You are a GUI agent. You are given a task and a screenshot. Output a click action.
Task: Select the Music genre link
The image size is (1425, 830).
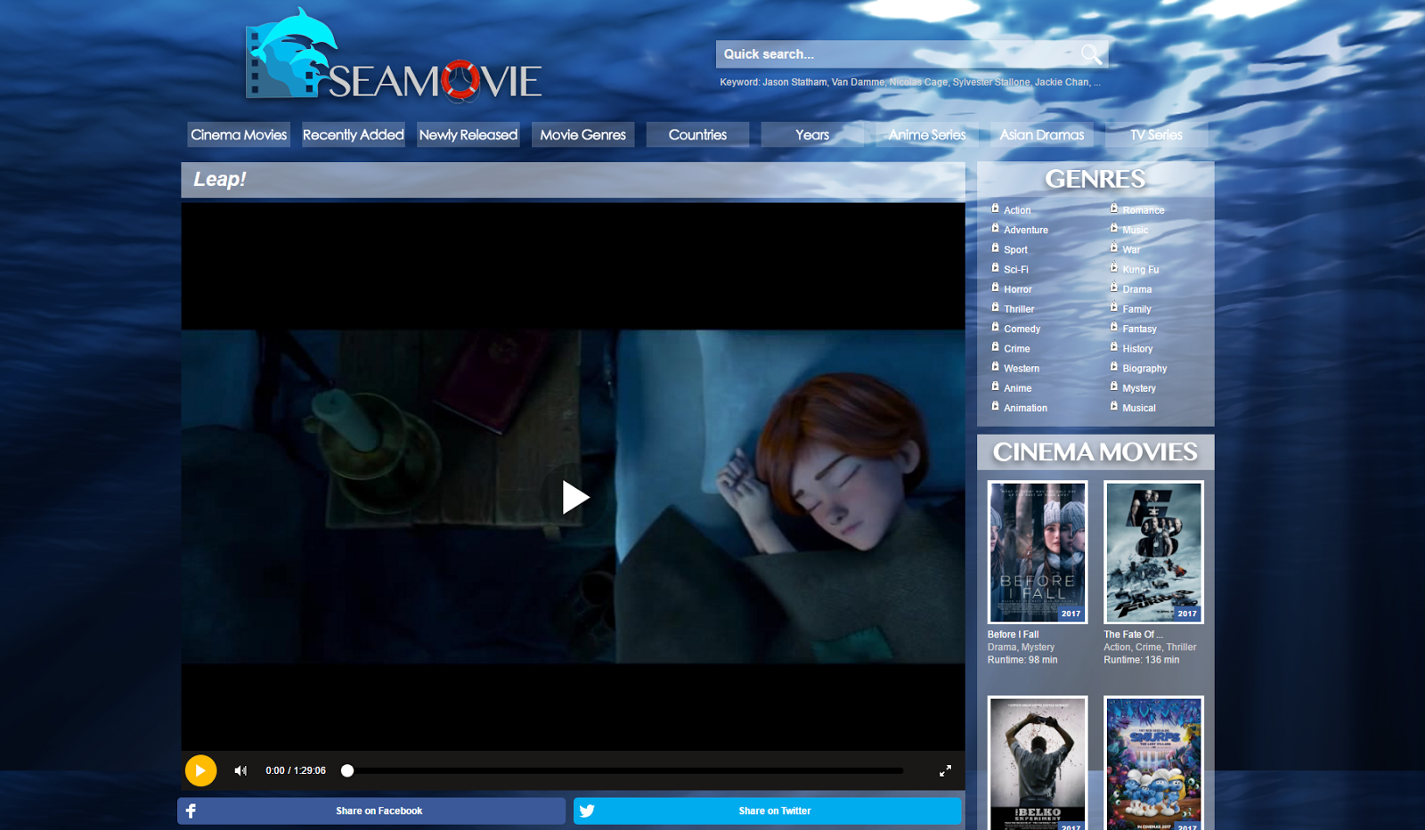coord(1136,230)
